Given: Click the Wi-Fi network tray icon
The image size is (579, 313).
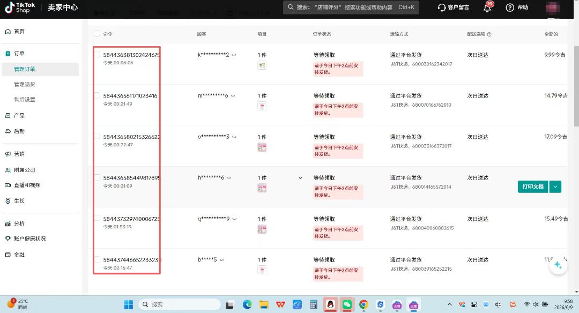Looking at the screenshot, I should pos(526,304).
